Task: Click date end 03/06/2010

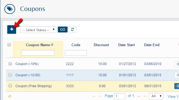Action: coord(153,64)
